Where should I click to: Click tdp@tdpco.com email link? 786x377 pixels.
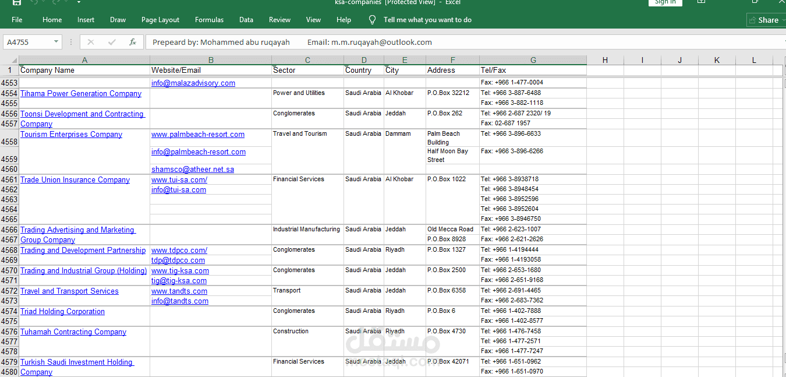[x=178, y=260]
